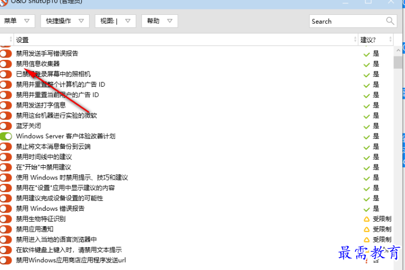Screen dimensions: 405x270
Task: Toggle 使用 Windows 时禁用提示、技巧和建议 switch
Action: 5,177
